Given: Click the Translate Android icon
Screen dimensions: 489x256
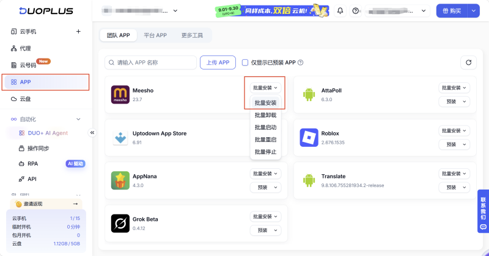Looking at the screenshot, I should point(309,180).
